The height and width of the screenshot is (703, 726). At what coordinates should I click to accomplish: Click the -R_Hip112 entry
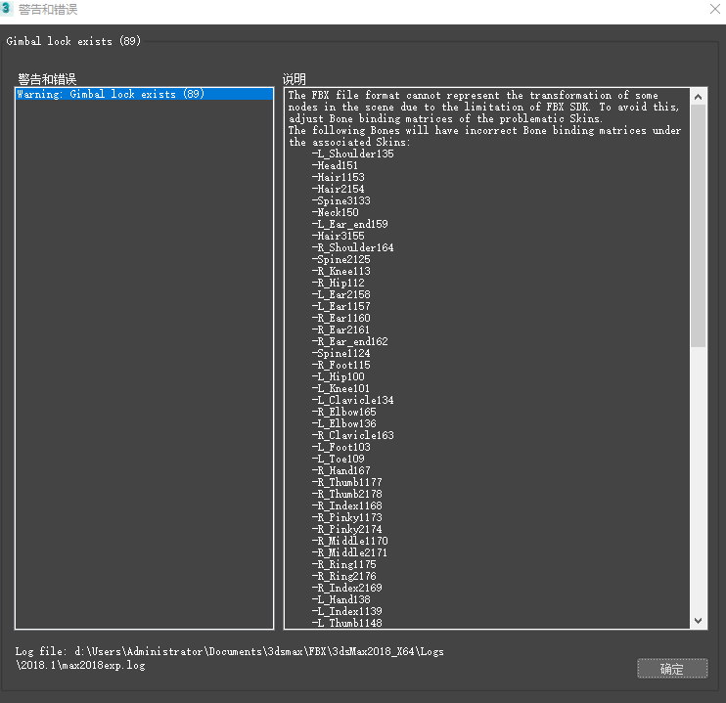coord(338,283)
